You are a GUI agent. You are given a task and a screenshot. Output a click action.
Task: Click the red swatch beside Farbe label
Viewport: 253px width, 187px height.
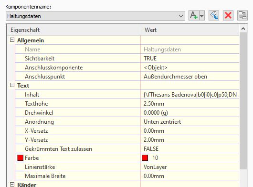point(21,157)
